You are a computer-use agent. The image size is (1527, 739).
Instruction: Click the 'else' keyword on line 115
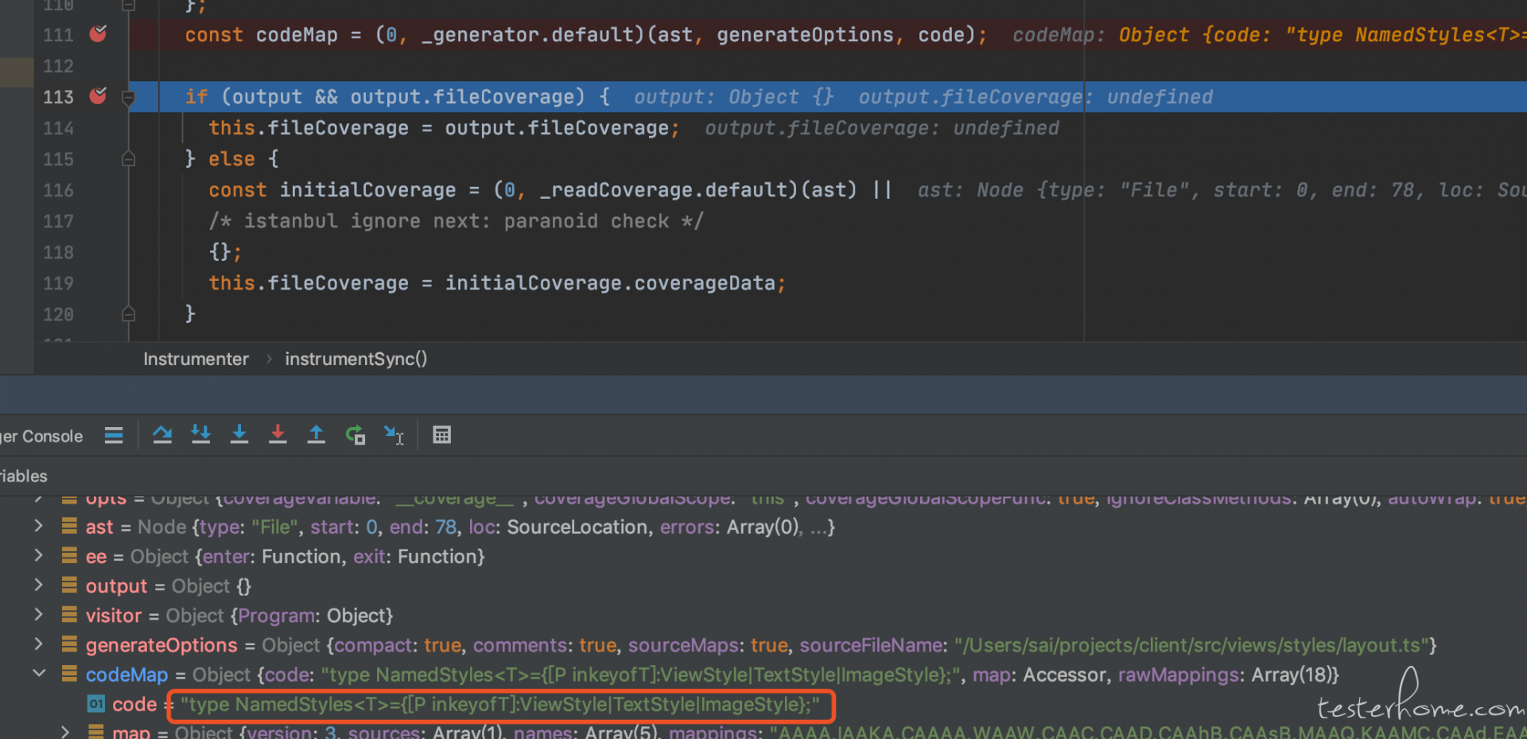point(231,159)
